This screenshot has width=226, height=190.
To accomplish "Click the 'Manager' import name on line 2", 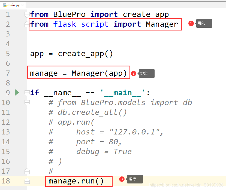I will (x=162, y=24).
